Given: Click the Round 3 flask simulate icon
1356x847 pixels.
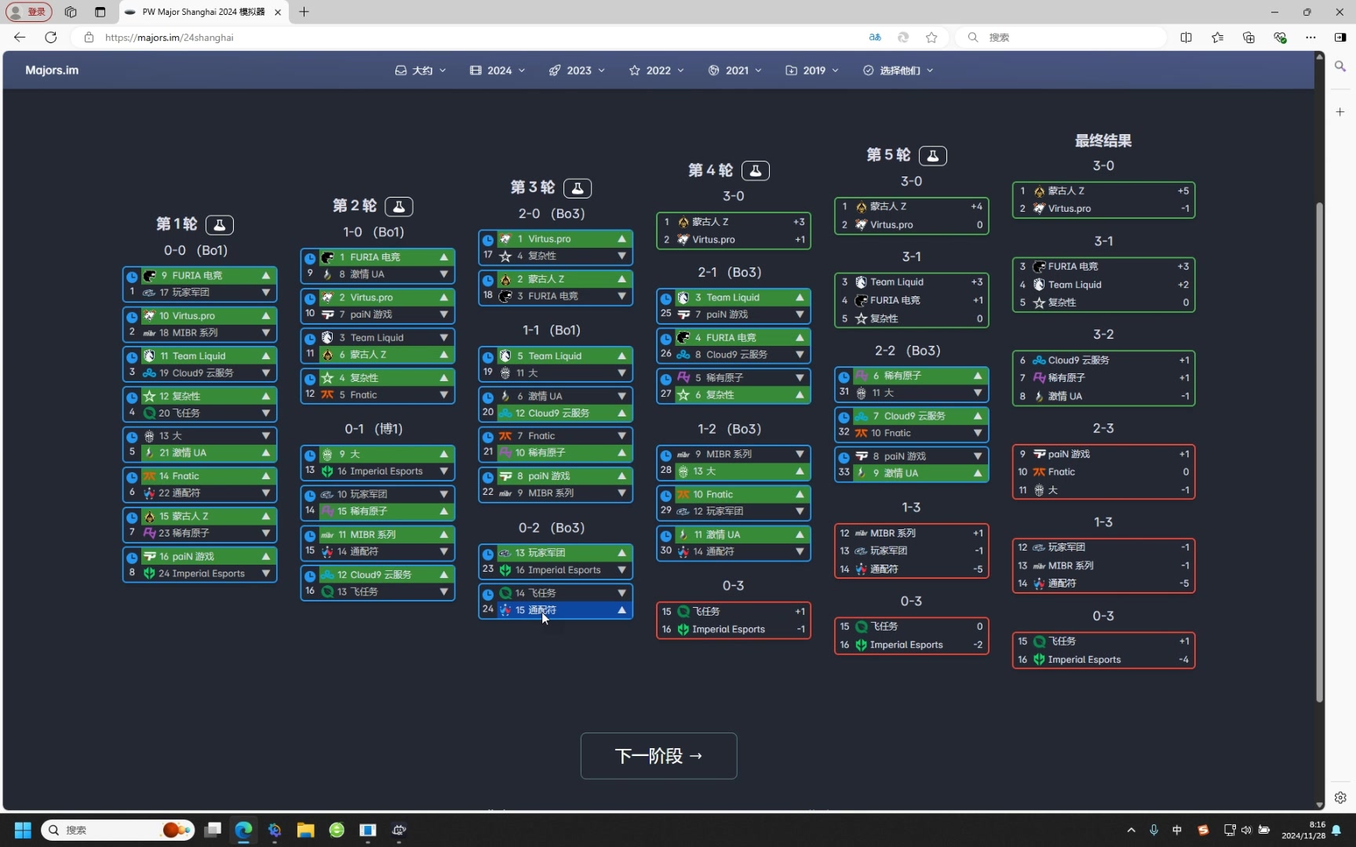Looking at the screenshot, I should click(578, 188).
